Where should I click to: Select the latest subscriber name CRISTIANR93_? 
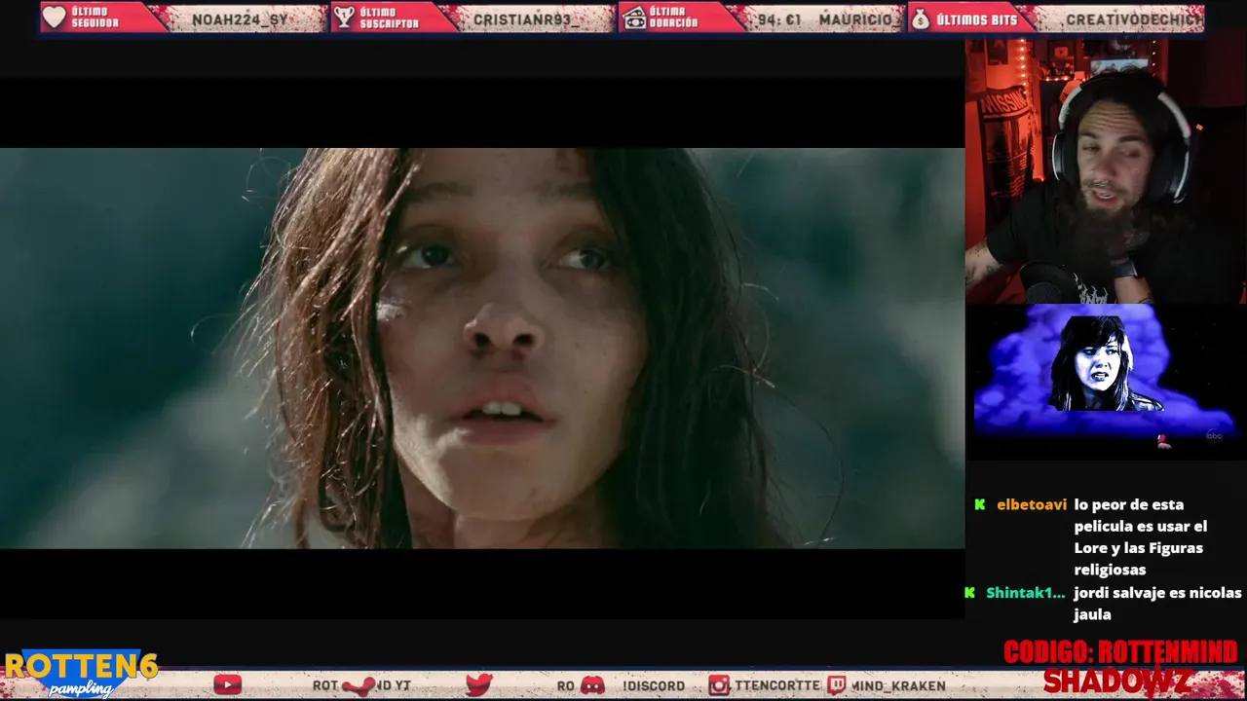pos(526,19)
